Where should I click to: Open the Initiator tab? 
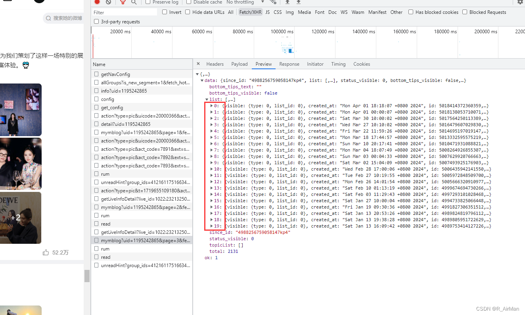coord(315,64)
